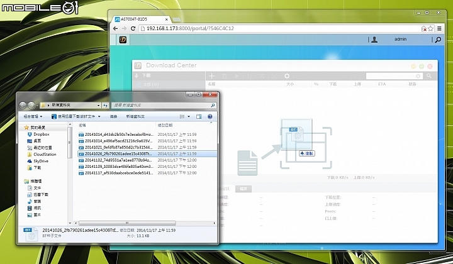Open the recent pages arrow beside Explorer forward button

click(x=37, y=106)
